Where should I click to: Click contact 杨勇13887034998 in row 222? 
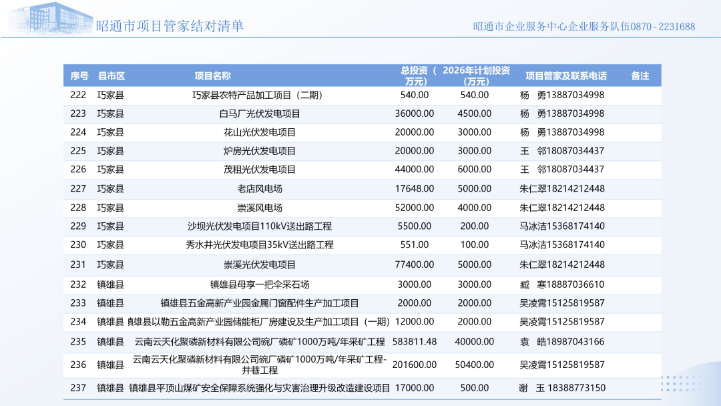pyautogui.click(x=562, y=95)
